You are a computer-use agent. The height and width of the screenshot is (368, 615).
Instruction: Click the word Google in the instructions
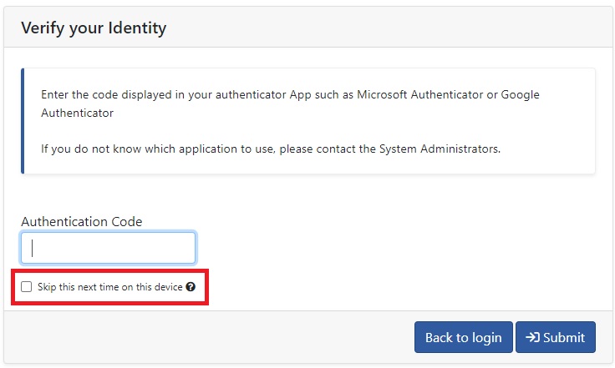[520, 95]
